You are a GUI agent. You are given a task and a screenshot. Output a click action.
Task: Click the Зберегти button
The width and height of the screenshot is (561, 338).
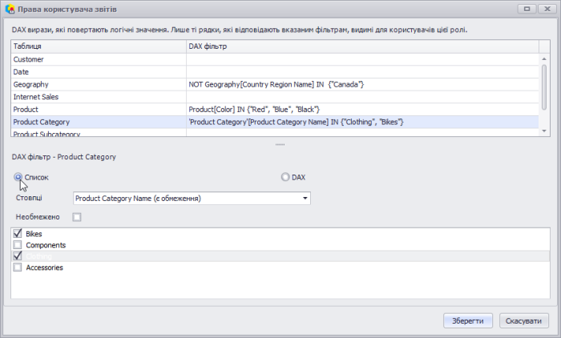click(468, 320)
